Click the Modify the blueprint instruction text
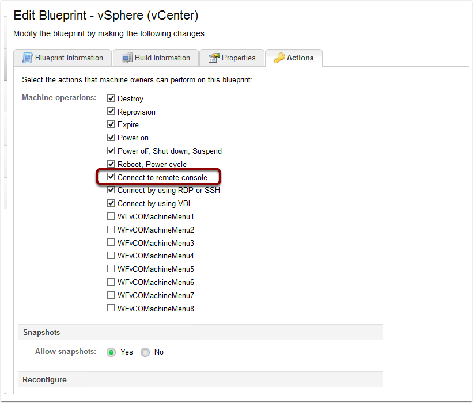Image resolution: width=473 pixels, height=403 pixels. 110,33
